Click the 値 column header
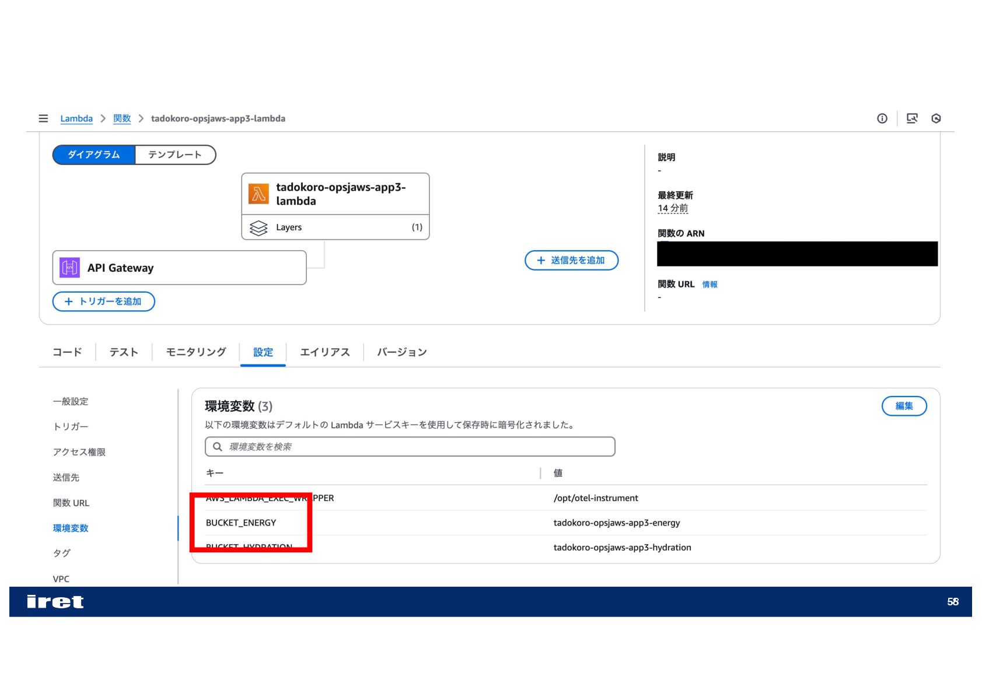The image size is (982, 694). pyautogui.click(x=558, y=473)
